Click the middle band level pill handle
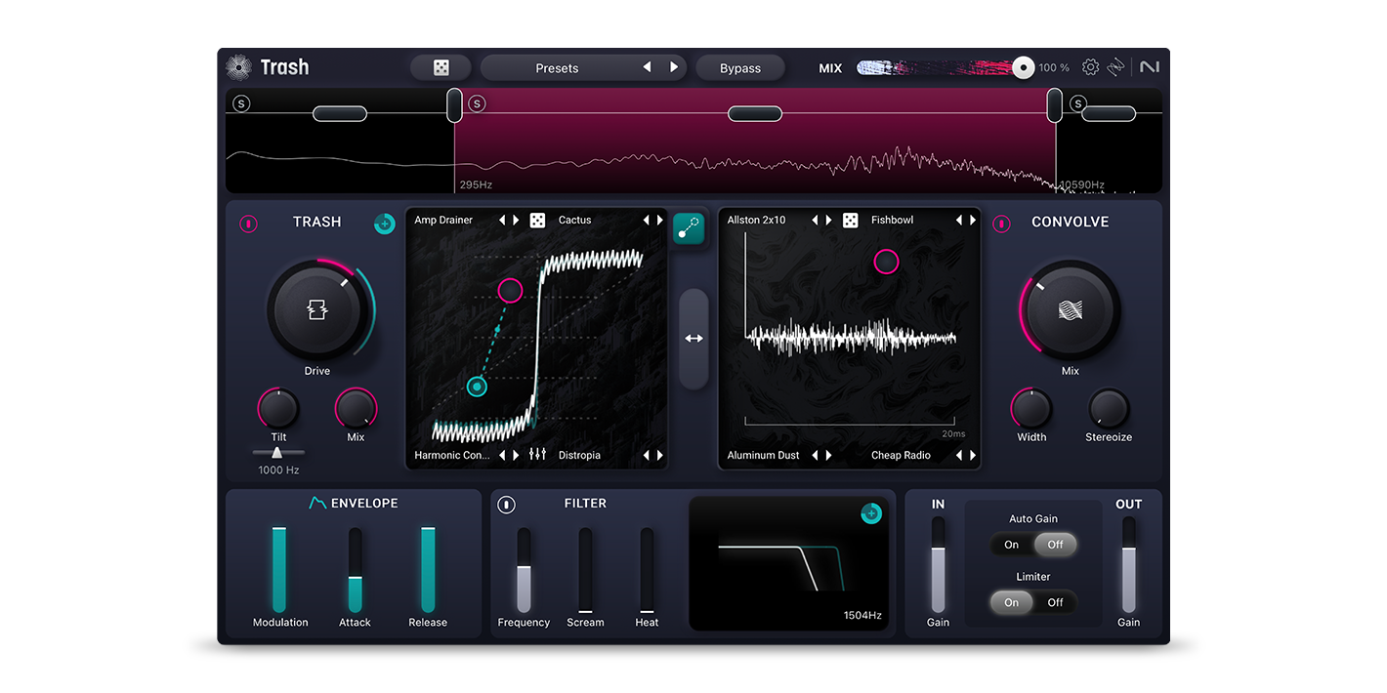 (755, 114)
